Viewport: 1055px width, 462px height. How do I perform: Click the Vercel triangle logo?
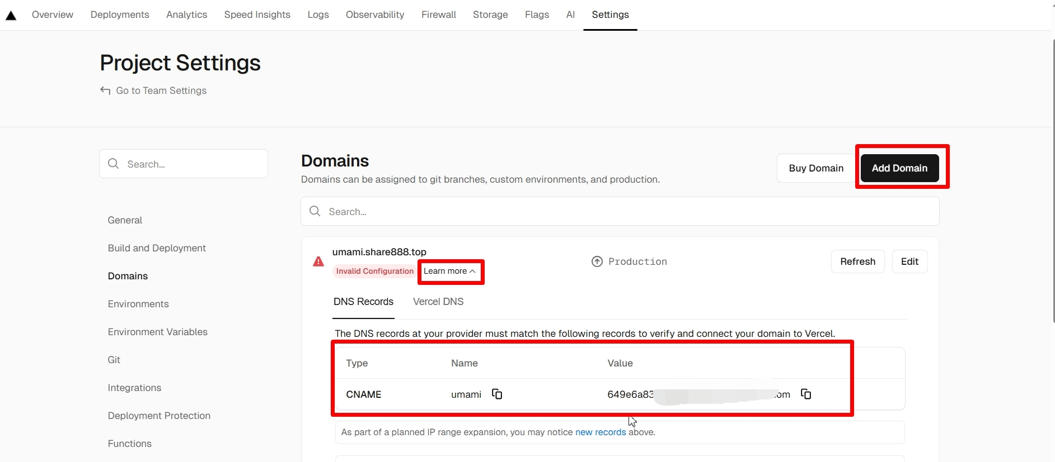click(x=11, y=15)
